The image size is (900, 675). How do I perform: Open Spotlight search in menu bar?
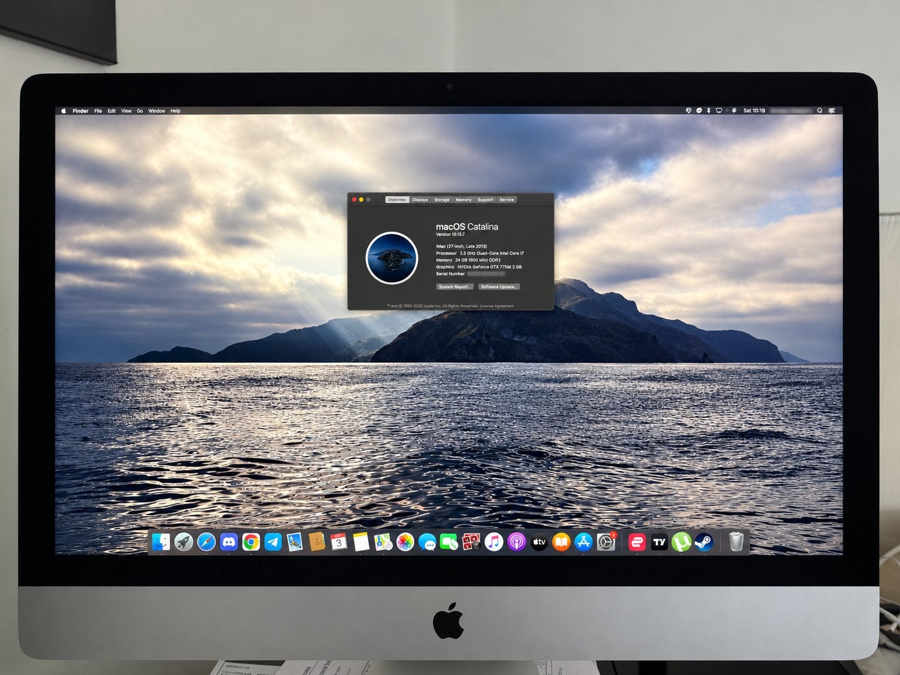pyautogui.click(x=819, y=111)
